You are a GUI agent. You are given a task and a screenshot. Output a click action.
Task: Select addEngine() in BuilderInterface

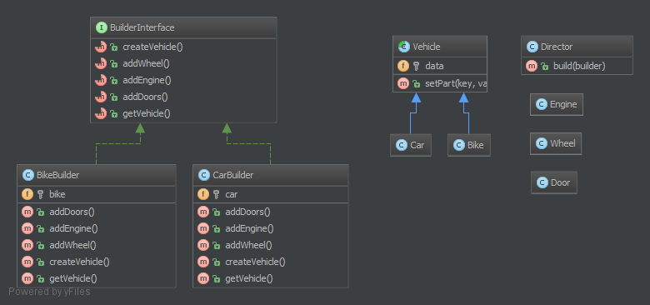[x=147, y=80]
